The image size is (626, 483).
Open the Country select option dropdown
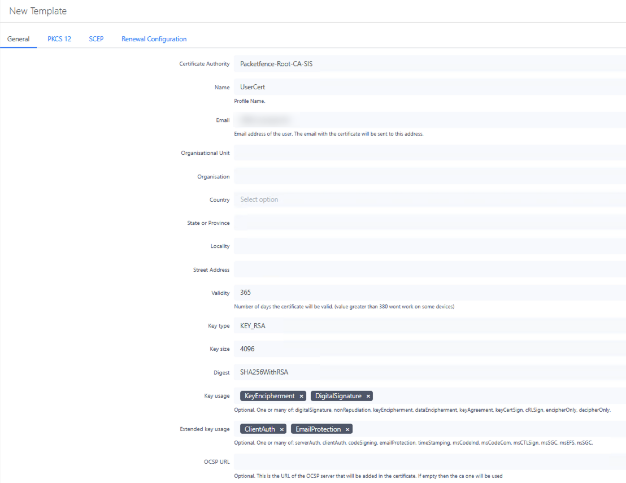point(430,199)
